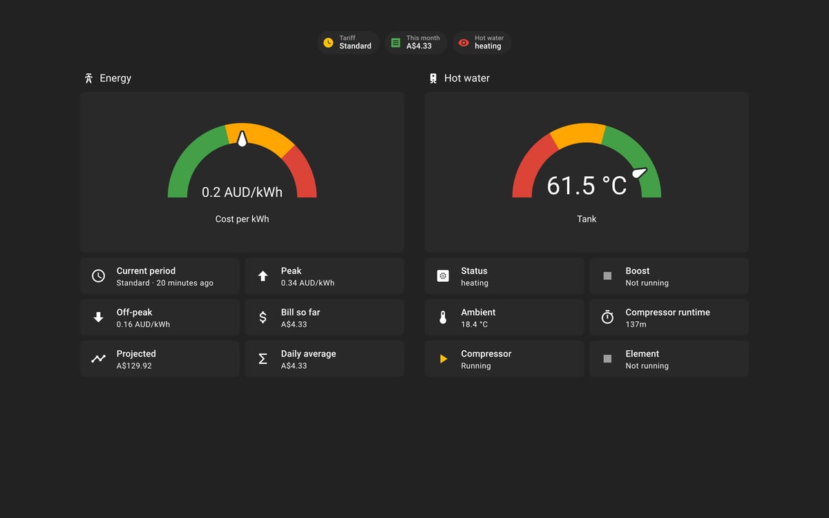Click the thermometer icon in Ambient tile
The height and width of the screenshot is (518, 829).
point(443,318)
